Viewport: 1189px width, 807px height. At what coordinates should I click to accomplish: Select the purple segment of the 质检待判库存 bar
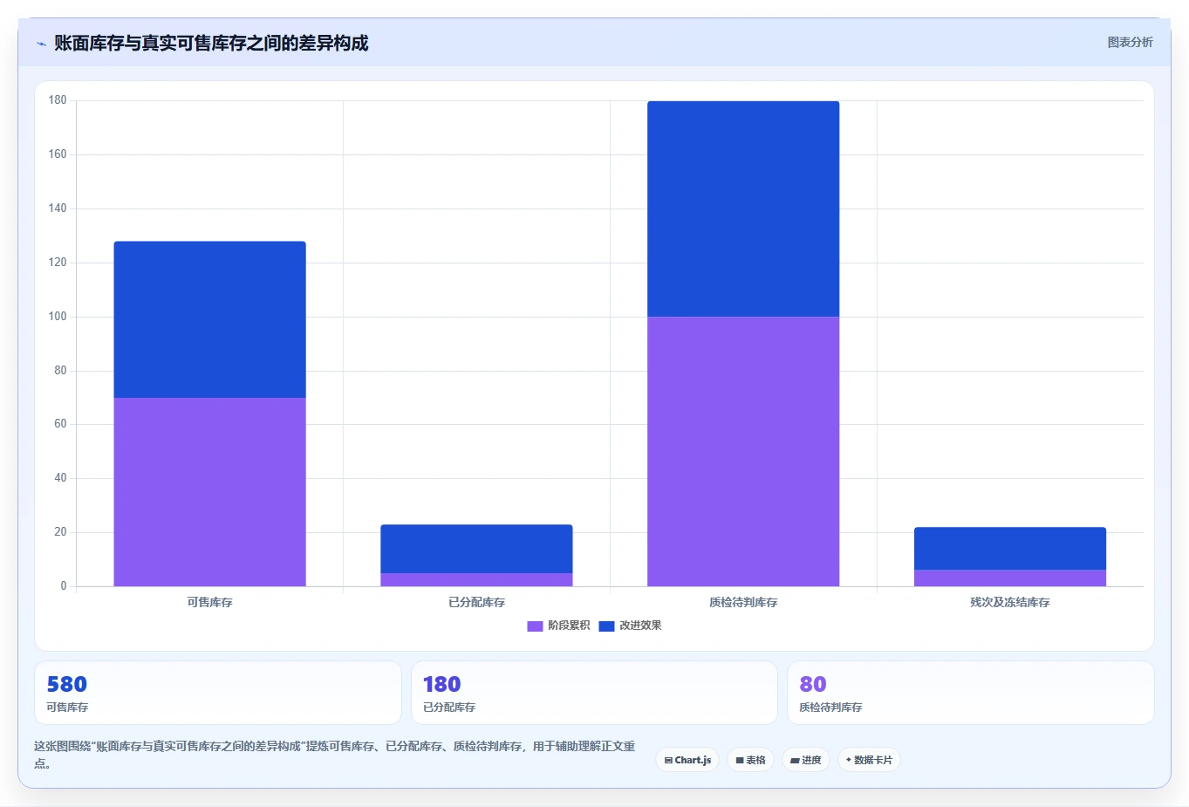[743, 451]
